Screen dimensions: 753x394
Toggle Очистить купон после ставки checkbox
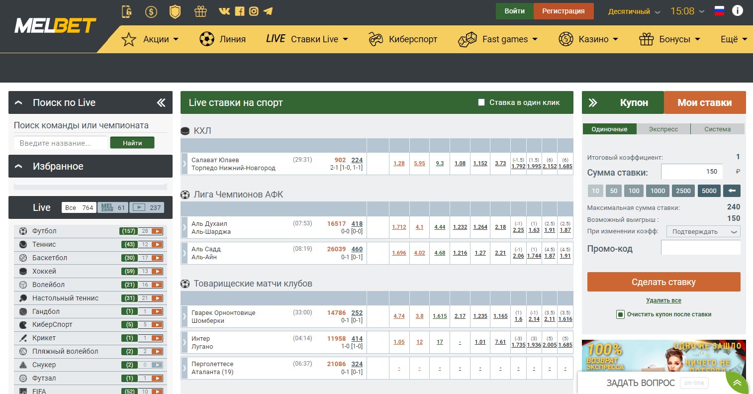point(620,314)
